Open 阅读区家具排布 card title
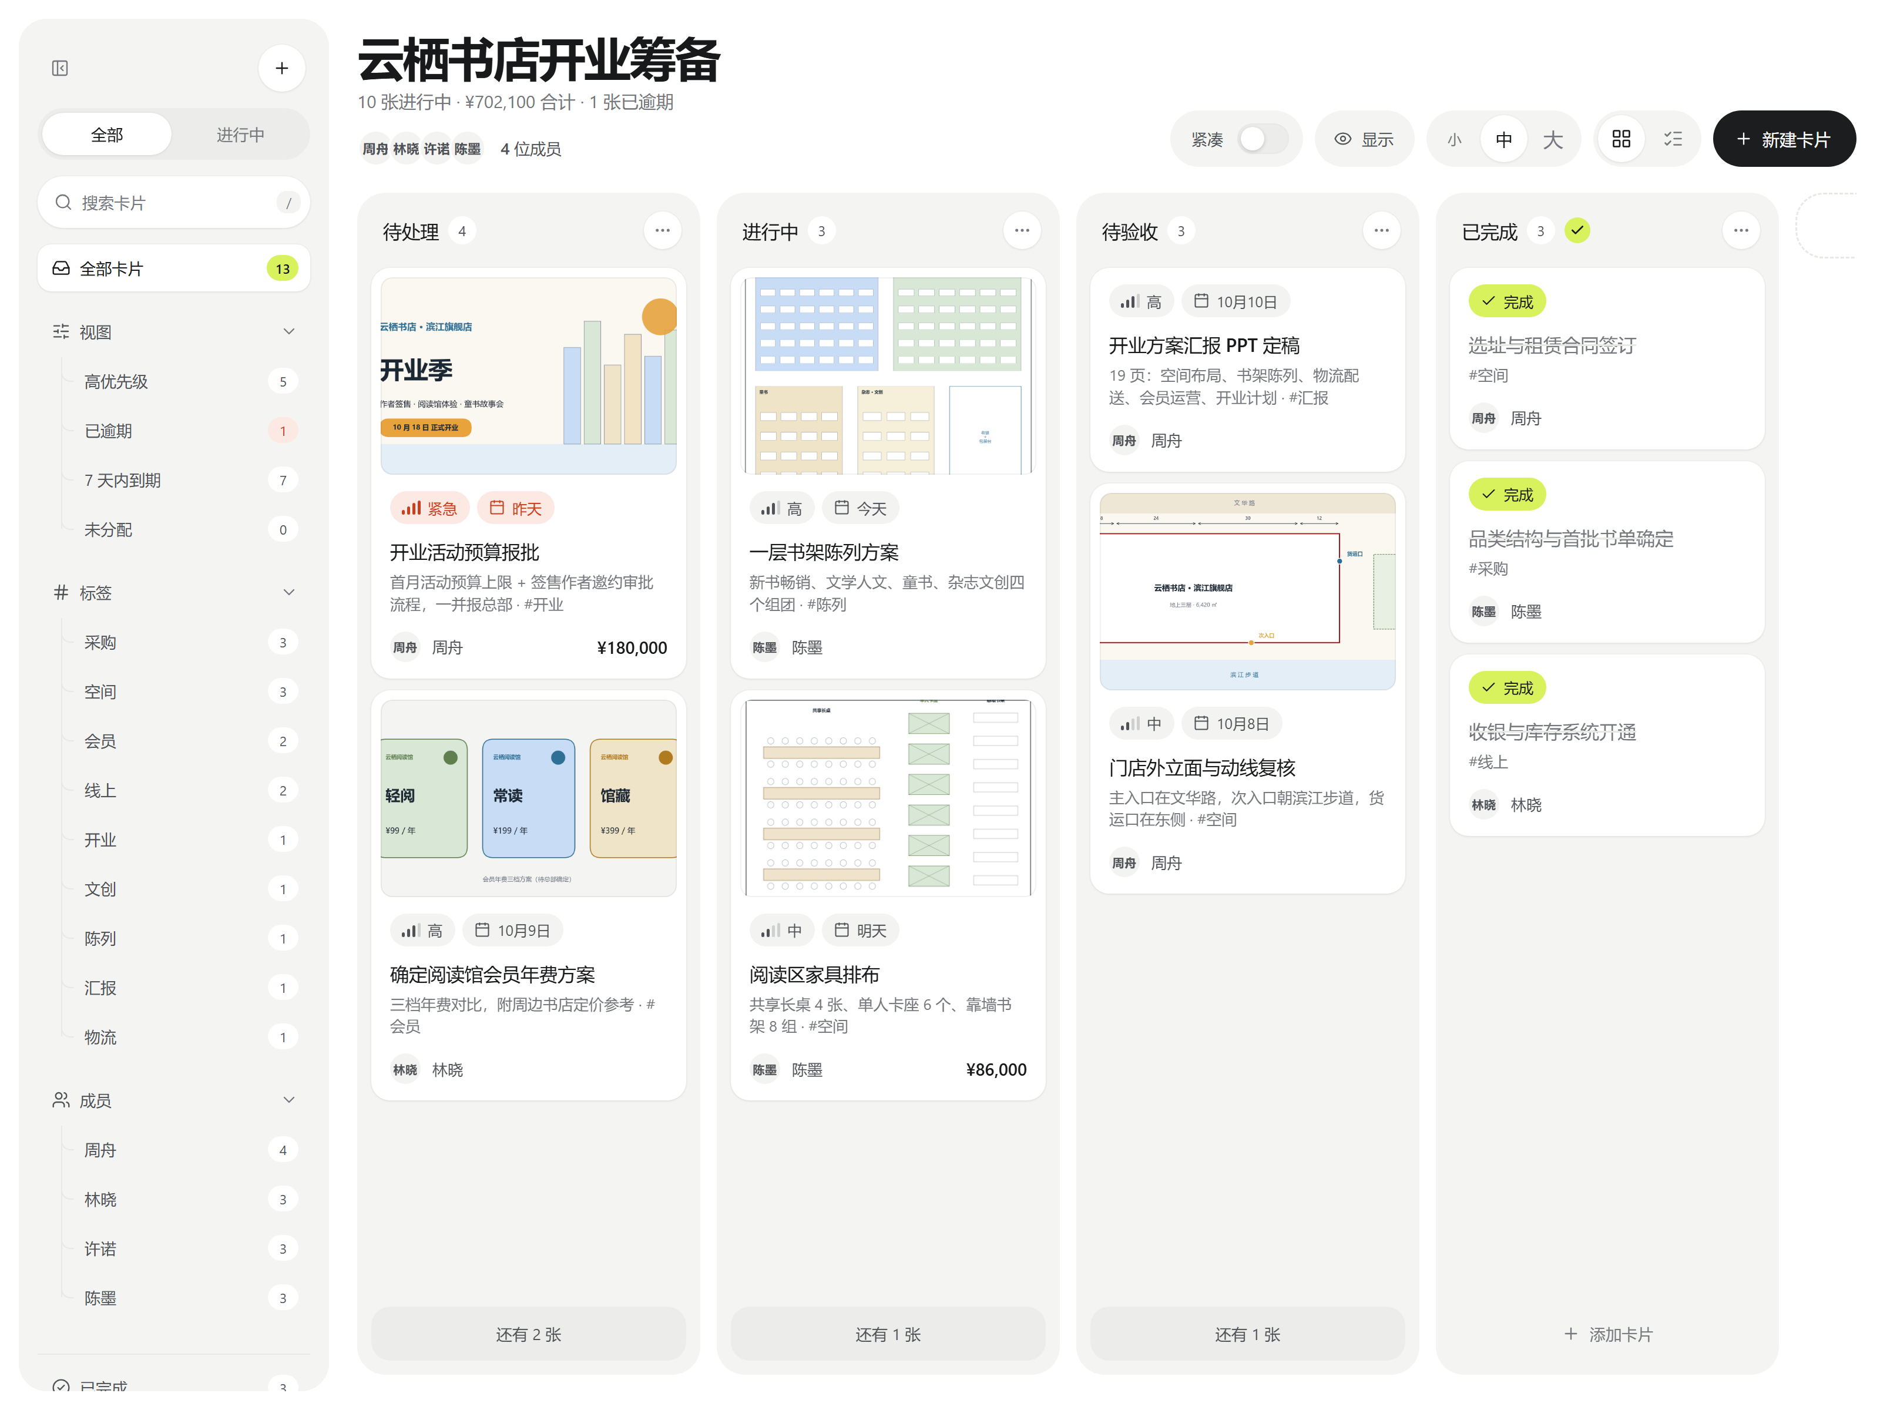Screen dimensions: 1880x1410 pyautogui.click(x=813, y=974)
